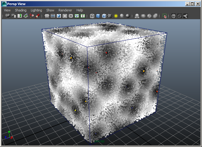
Task: Open the Show dropdown menu
Action: pos(50,10)
